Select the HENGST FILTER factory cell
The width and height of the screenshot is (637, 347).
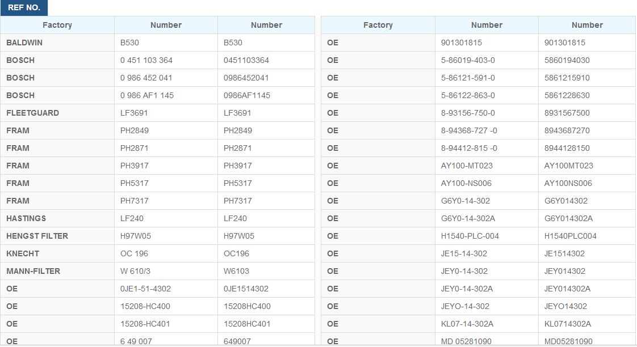57,236
